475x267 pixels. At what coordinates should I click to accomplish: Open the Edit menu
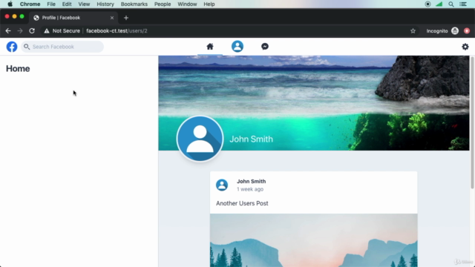coord(67,4)
